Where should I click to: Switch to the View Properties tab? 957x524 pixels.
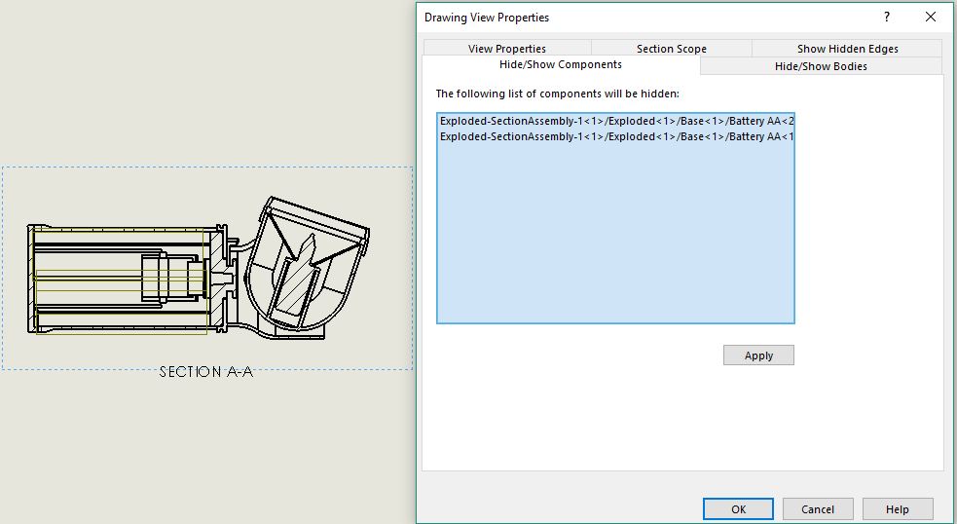point(506,49)
